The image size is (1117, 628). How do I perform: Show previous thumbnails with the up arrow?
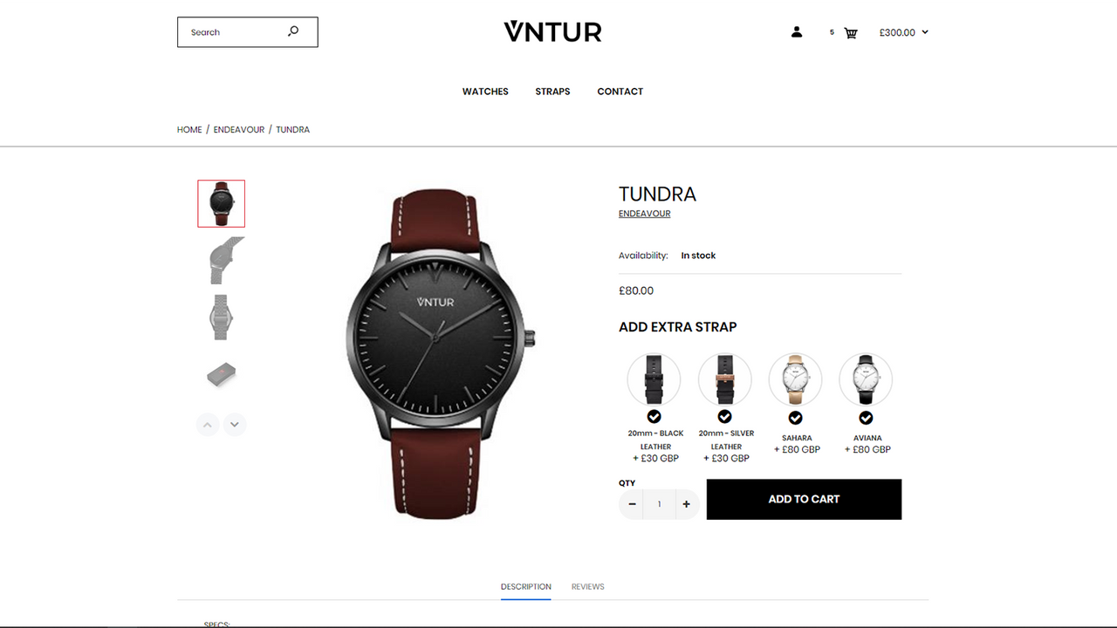208,425
